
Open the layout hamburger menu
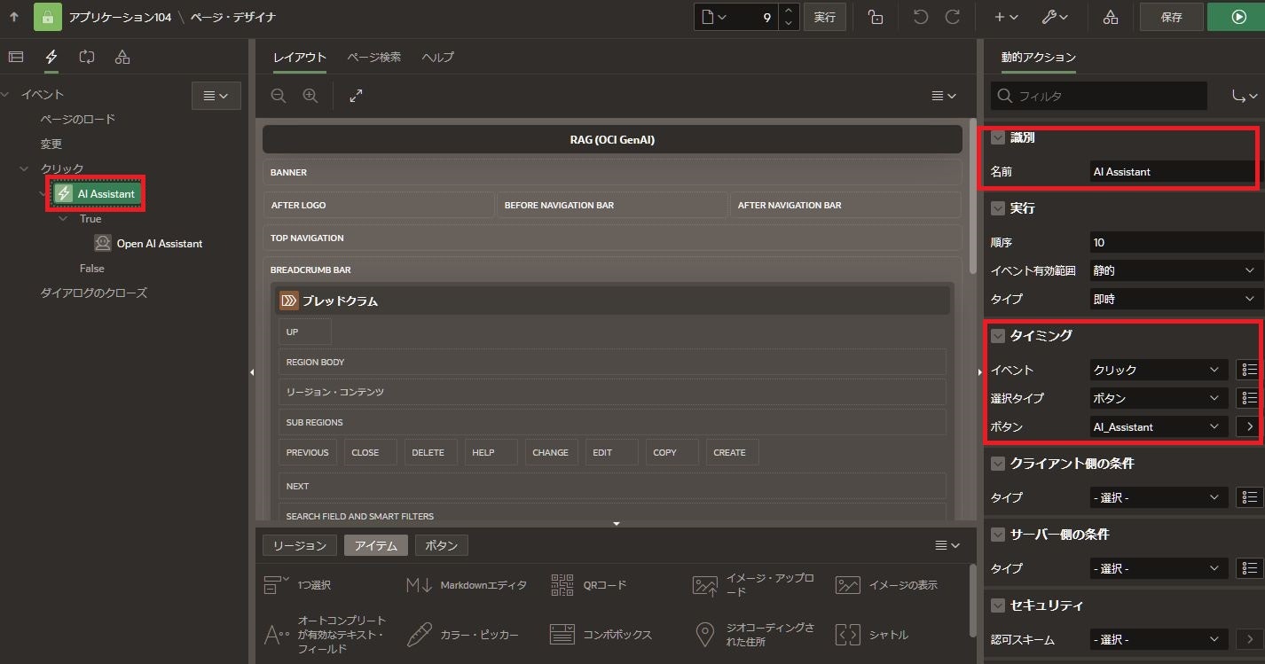[944, 96]
